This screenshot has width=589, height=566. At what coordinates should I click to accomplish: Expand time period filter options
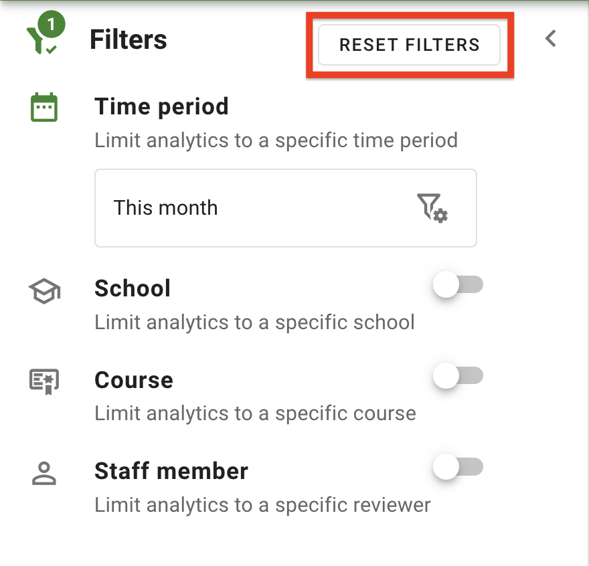click(x=432, y=208)
